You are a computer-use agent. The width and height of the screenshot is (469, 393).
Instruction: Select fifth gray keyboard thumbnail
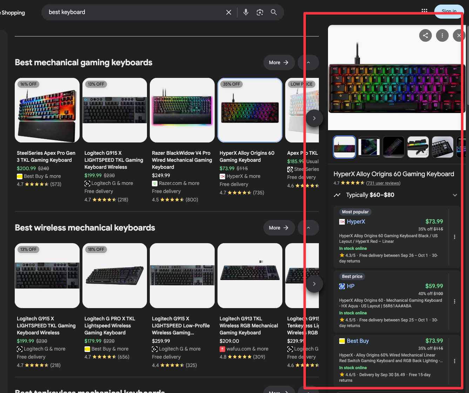click(443, 147)
